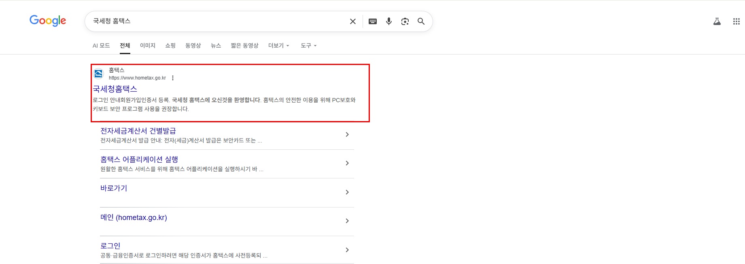Image resolution: width=745 pixels, height=264 pixels.
Task: Open the 메인 (hometax.go.kr) sitelink
Action: [134, 218]
